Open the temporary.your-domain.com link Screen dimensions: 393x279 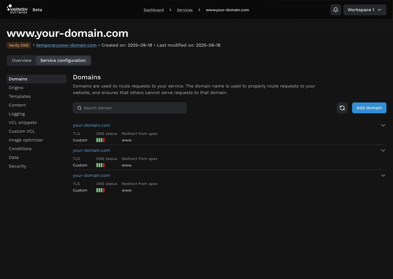[66, 45]
